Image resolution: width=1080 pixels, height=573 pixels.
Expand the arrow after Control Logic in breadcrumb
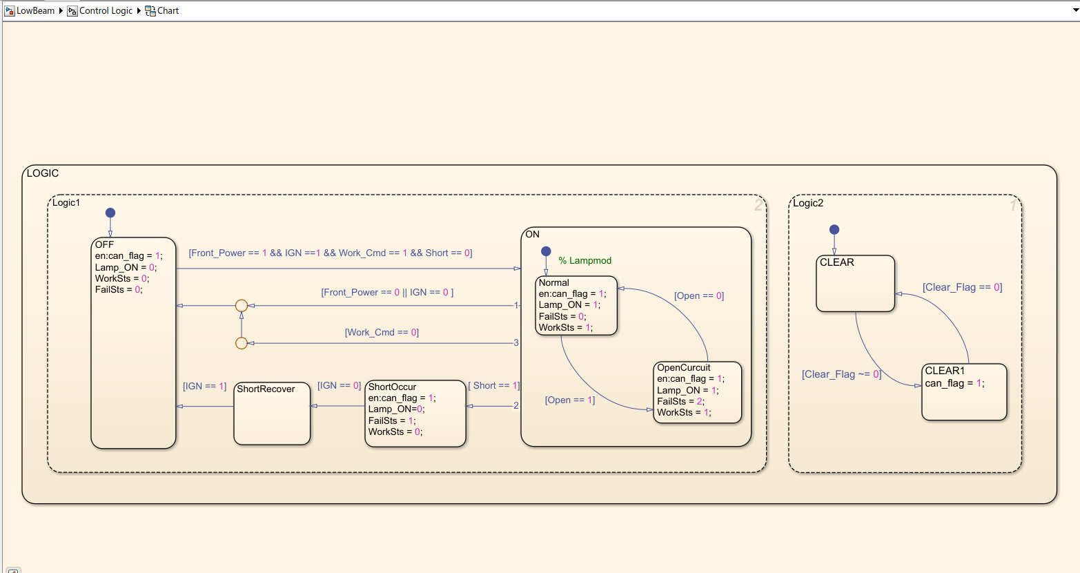139,11
